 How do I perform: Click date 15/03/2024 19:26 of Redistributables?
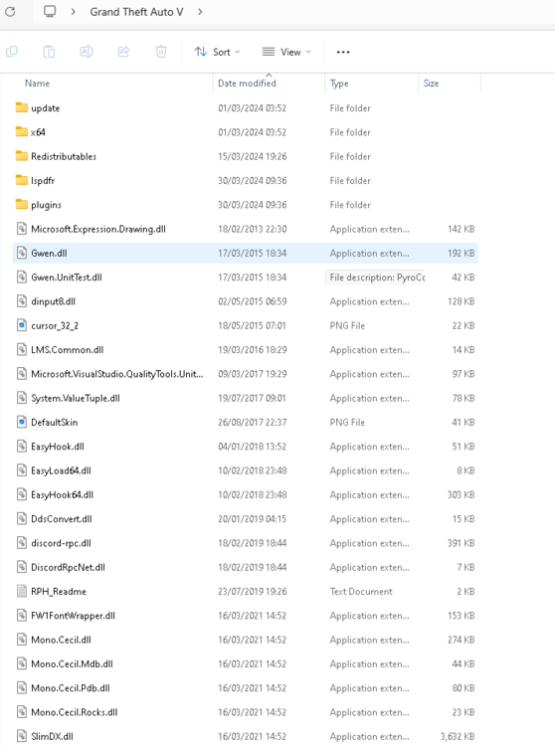(x=252, y=156)
